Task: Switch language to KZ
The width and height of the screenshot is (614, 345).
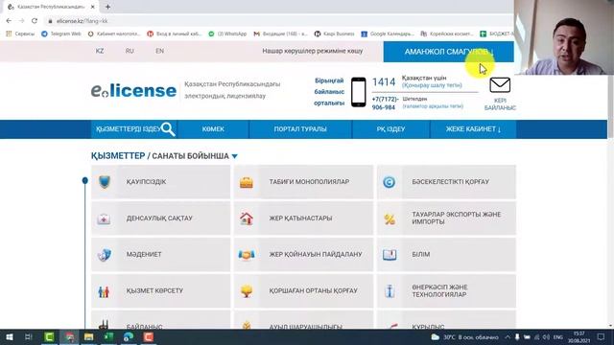Action: point(100,51)
